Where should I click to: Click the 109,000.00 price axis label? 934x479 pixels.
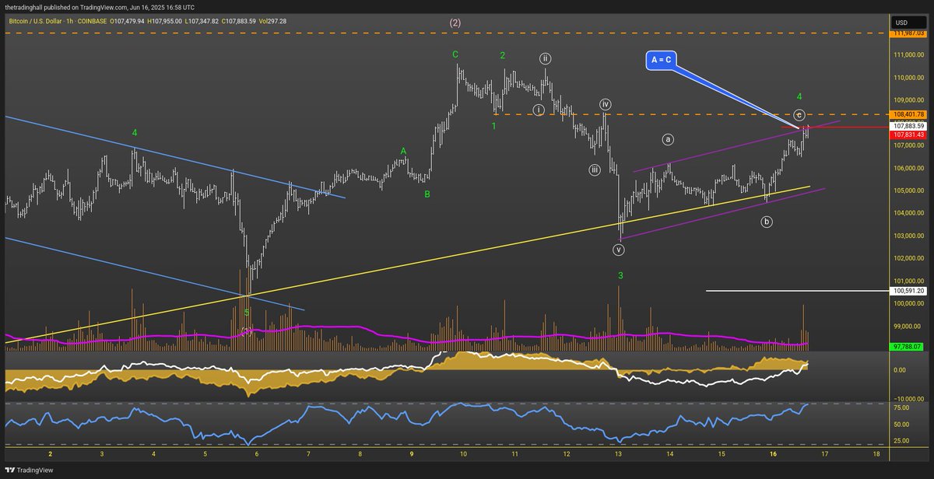click(x=908, y=100)
